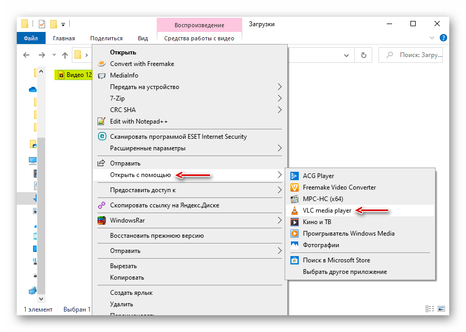Expand the CRC SHA submenu arrow
The width and height of the screenshot is (466, 332).
(279, 110)
